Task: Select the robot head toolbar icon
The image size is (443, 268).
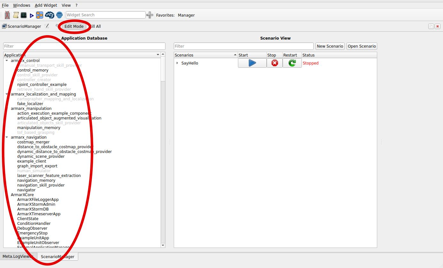Action: [59, 15]
